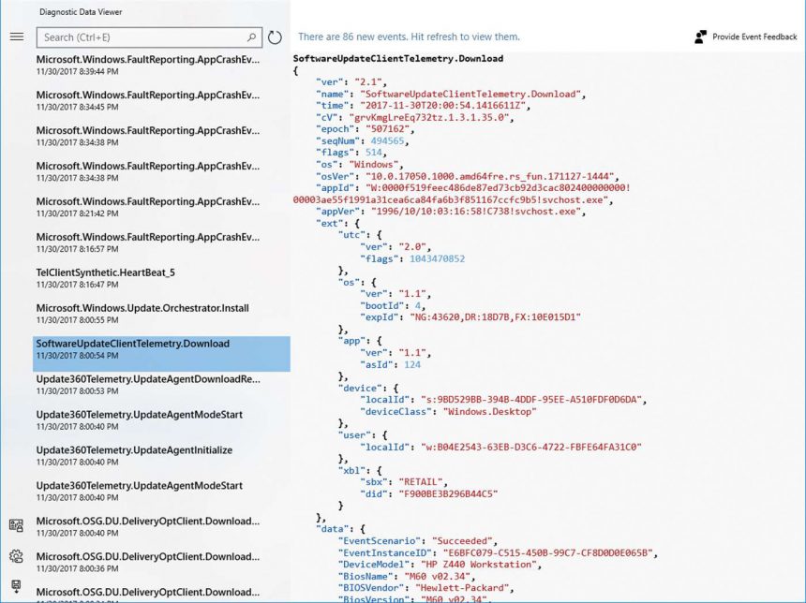
Task: Click the BiosName "M60 v02.34" line
Action: point(407,576)
